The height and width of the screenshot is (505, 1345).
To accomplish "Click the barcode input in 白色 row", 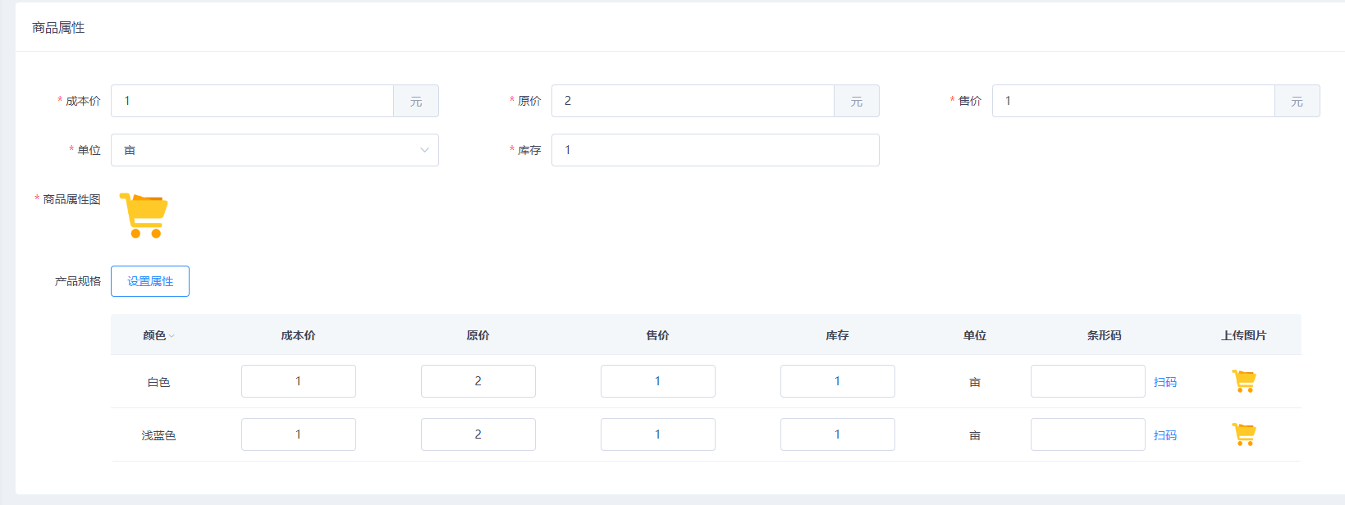I will click(1087, 381).
